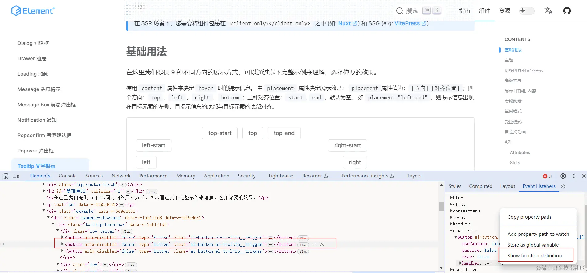Switch to the Console tab

coord(68,176)
